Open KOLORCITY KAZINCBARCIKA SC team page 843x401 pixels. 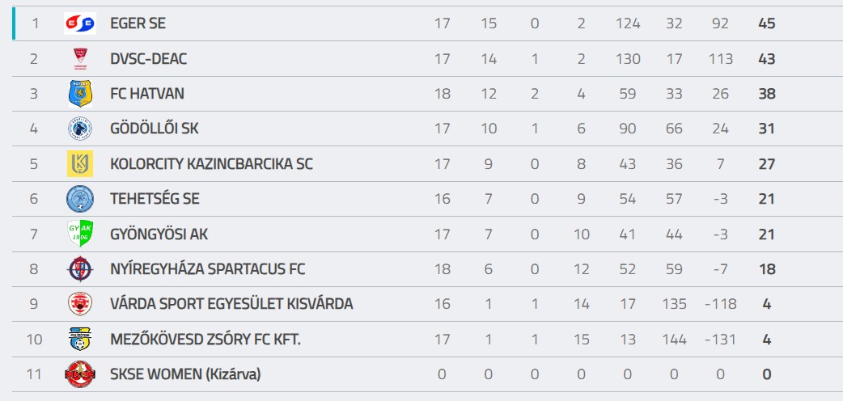211,164
